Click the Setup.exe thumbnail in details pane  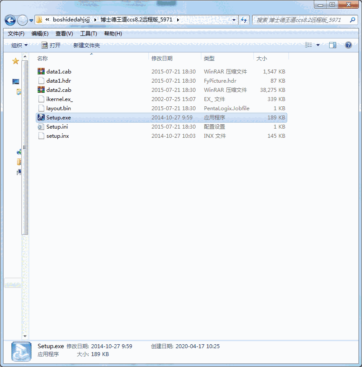click(21, 352)
